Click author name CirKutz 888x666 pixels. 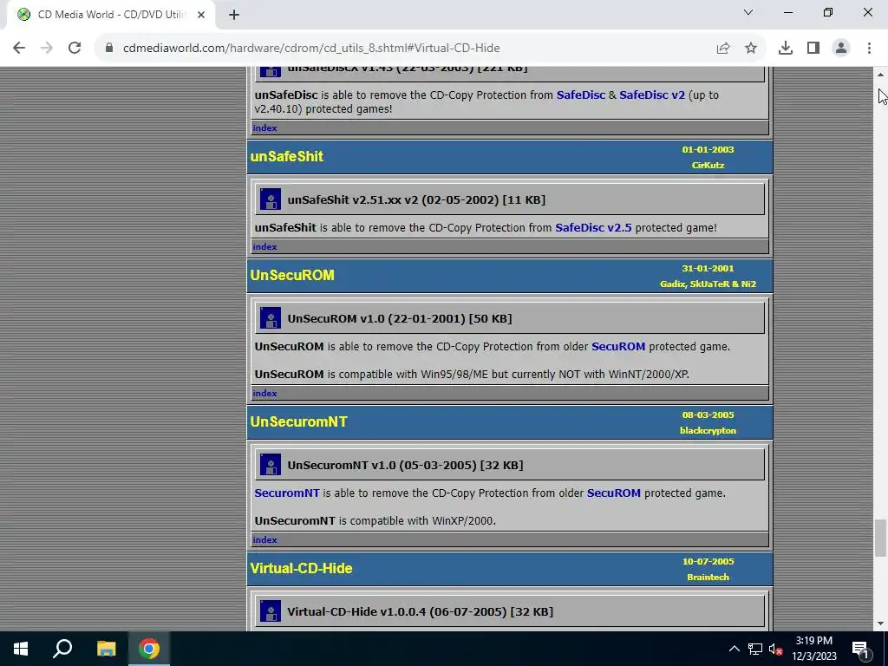(708, 166)
